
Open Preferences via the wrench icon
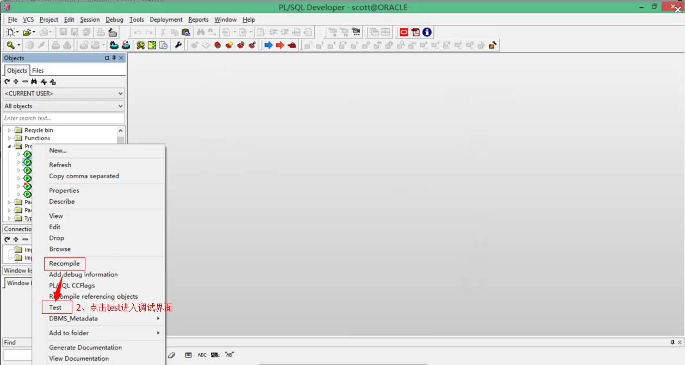178,45
